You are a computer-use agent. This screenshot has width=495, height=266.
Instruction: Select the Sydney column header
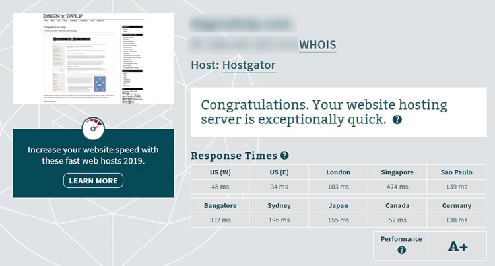coord(279,205)
